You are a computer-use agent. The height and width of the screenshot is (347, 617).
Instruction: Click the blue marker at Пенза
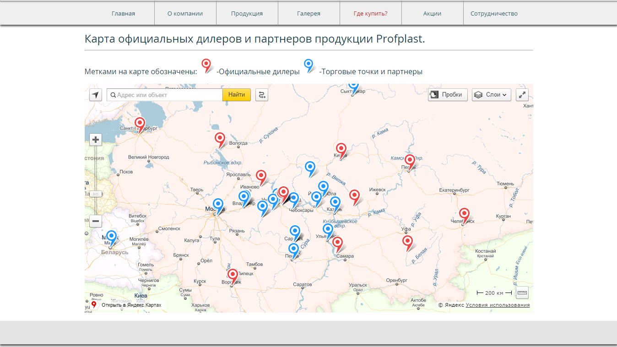[x=294, y=250]
